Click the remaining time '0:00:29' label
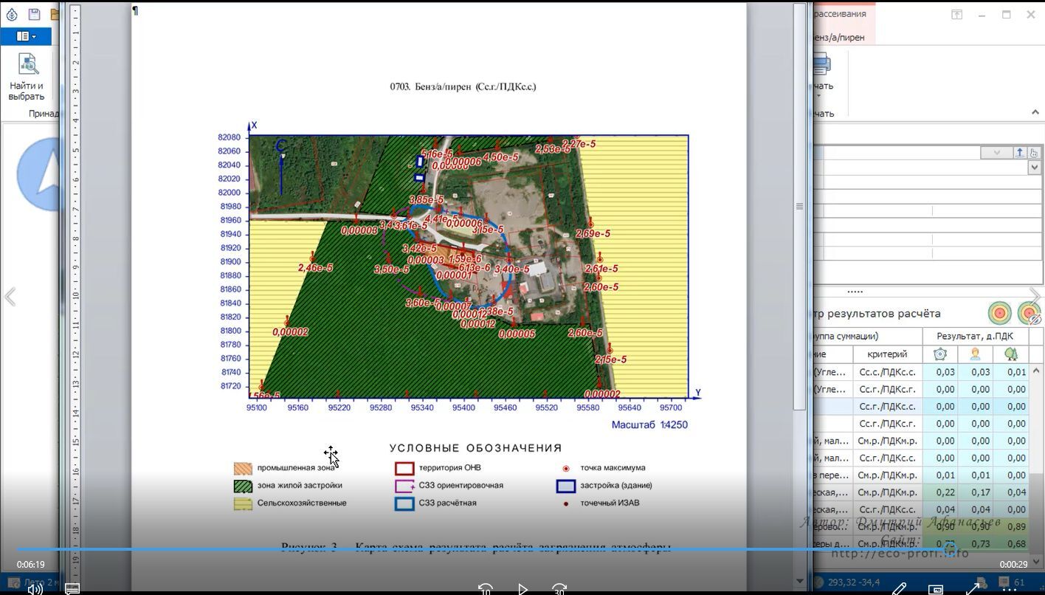 pyautogui.click(x=1013, y=565)
